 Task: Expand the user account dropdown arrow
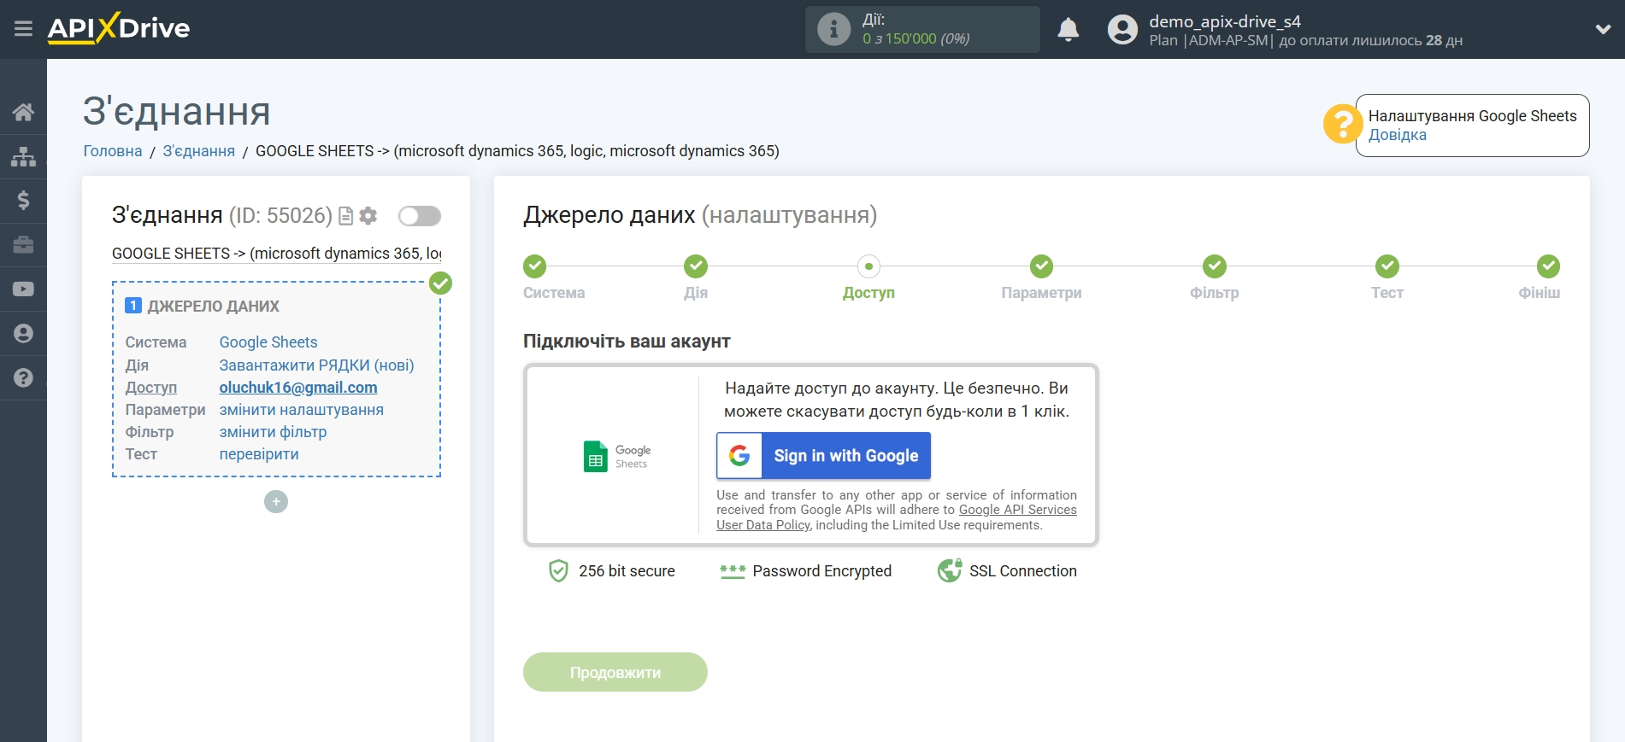tap(1603, 30)
